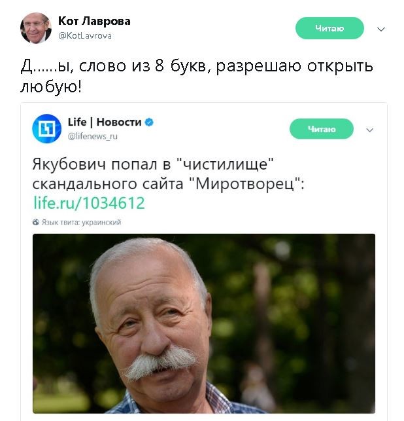Viewport: 404px width, 421px height.
Task: Follow the life.ru/1034612 link
Action: click(x=89, y=203)
